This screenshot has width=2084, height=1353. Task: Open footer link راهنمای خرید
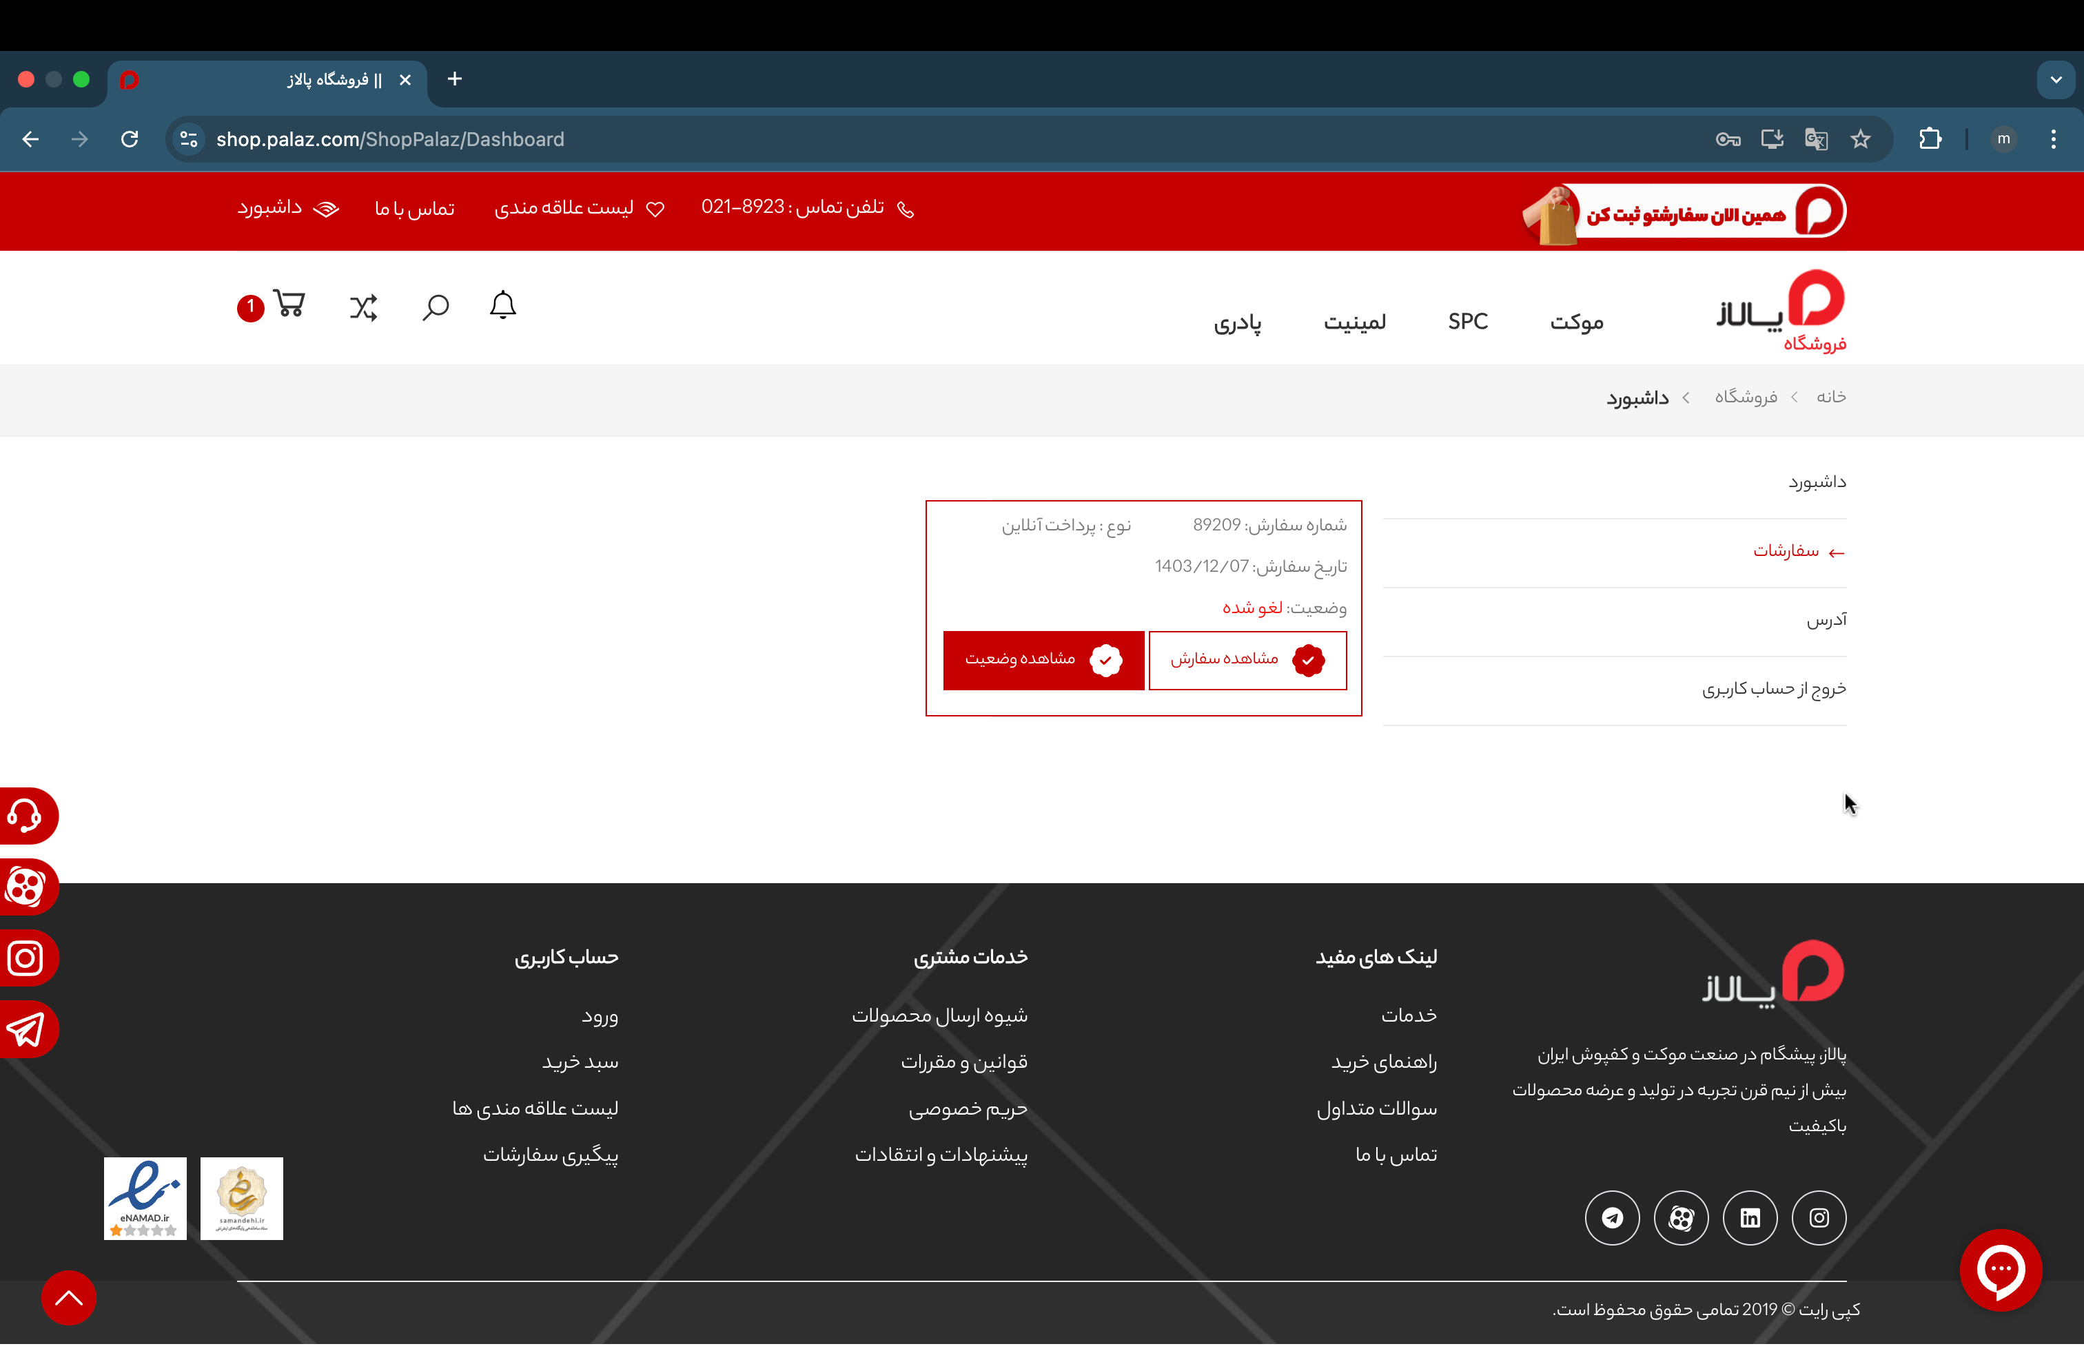click(1385, 1062)
